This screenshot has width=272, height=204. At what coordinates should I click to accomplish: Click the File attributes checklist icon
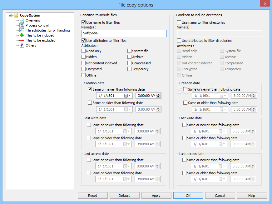22,30
